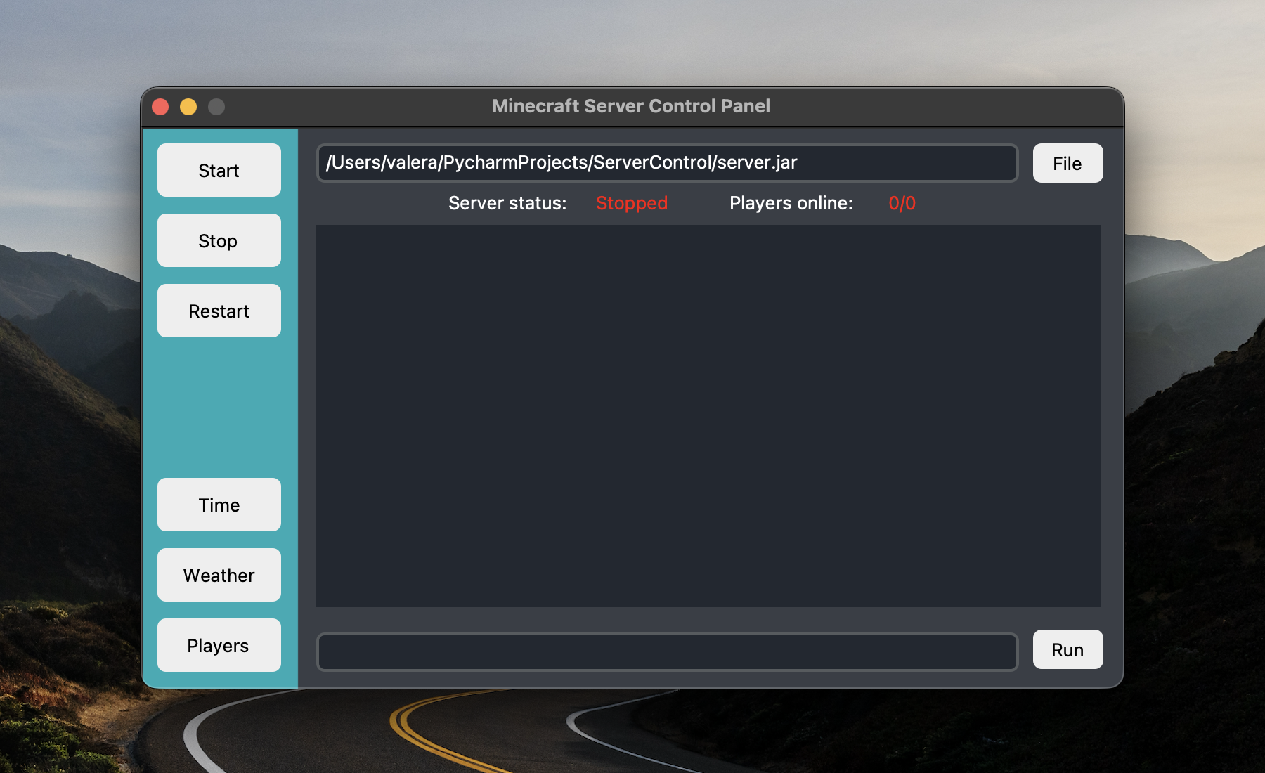
Task: Focus the command input field
Action: [x=667, y=652]
